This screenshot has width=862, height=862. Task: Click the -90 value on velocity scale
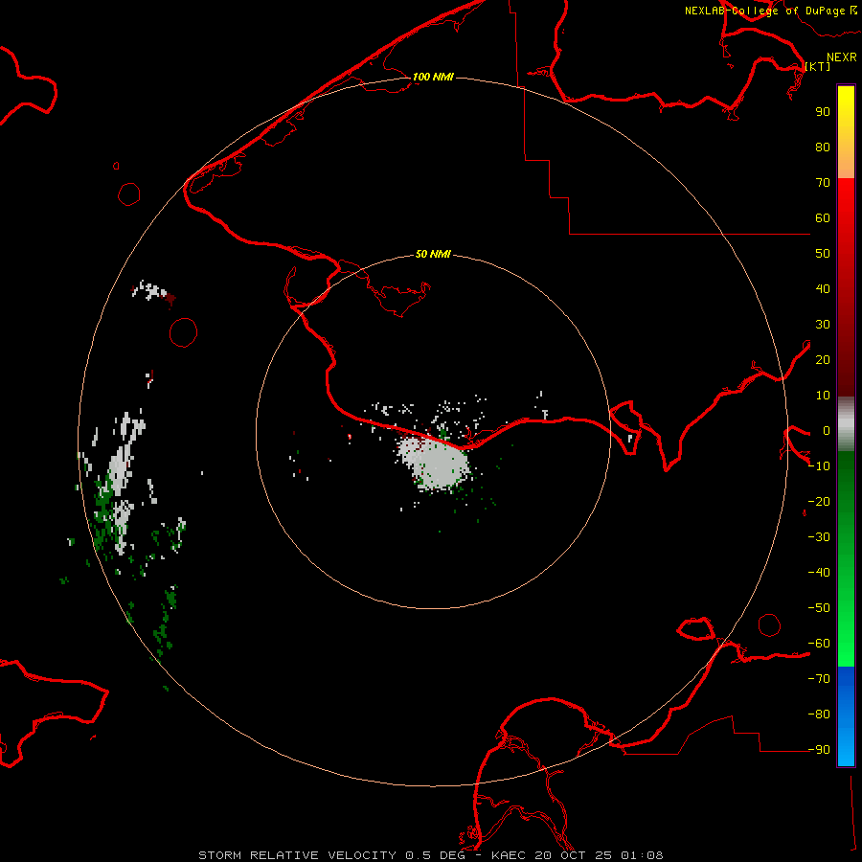819,750
